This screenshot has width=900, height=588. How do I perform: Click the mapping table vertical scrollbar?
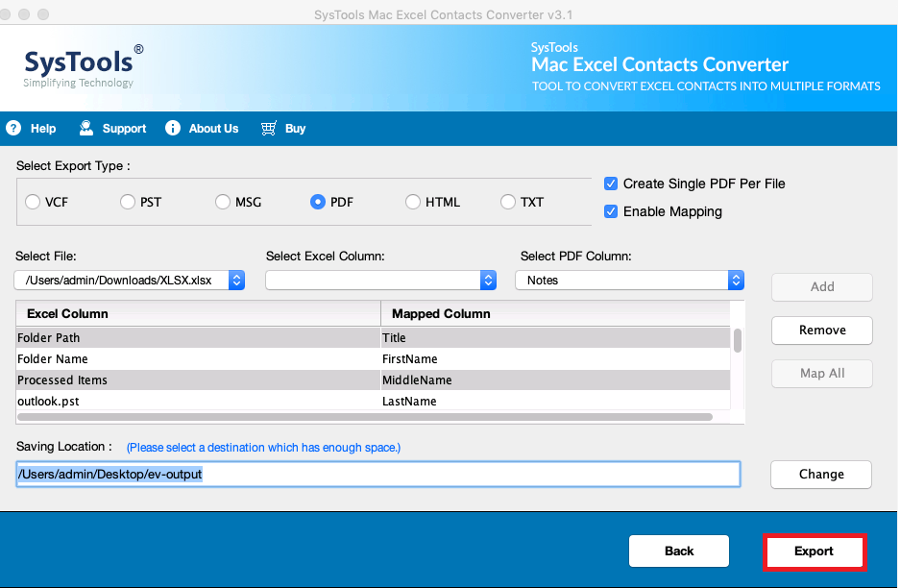[738, 340]
